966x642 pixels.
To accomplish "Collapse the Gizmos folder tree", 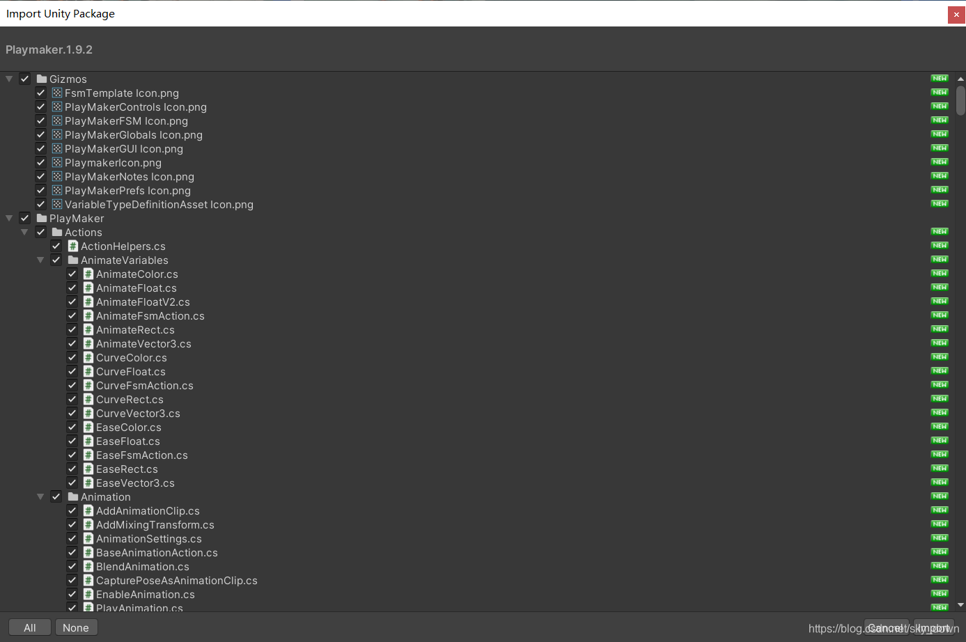I will 9,79.
